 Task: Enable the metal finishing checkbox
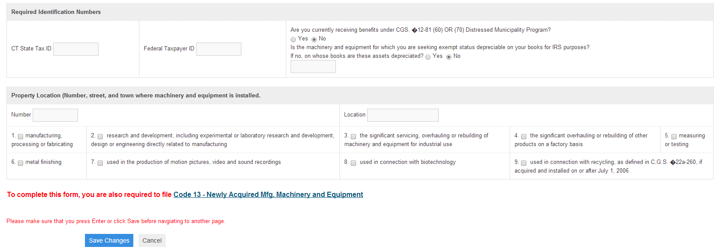pos(20,163)
